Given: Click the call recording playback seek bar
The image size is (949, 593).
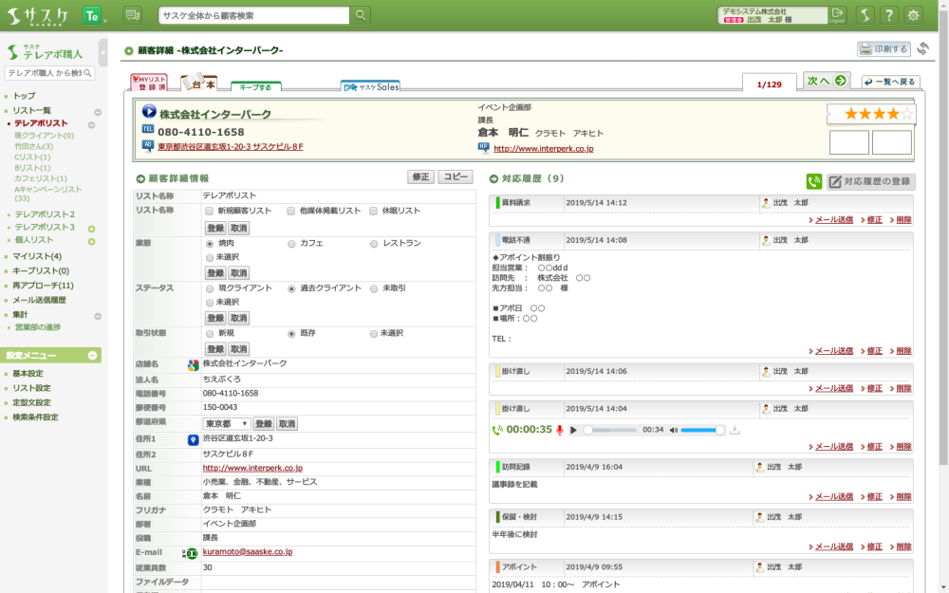Looking at the screenshot, I should coord(612,430).
